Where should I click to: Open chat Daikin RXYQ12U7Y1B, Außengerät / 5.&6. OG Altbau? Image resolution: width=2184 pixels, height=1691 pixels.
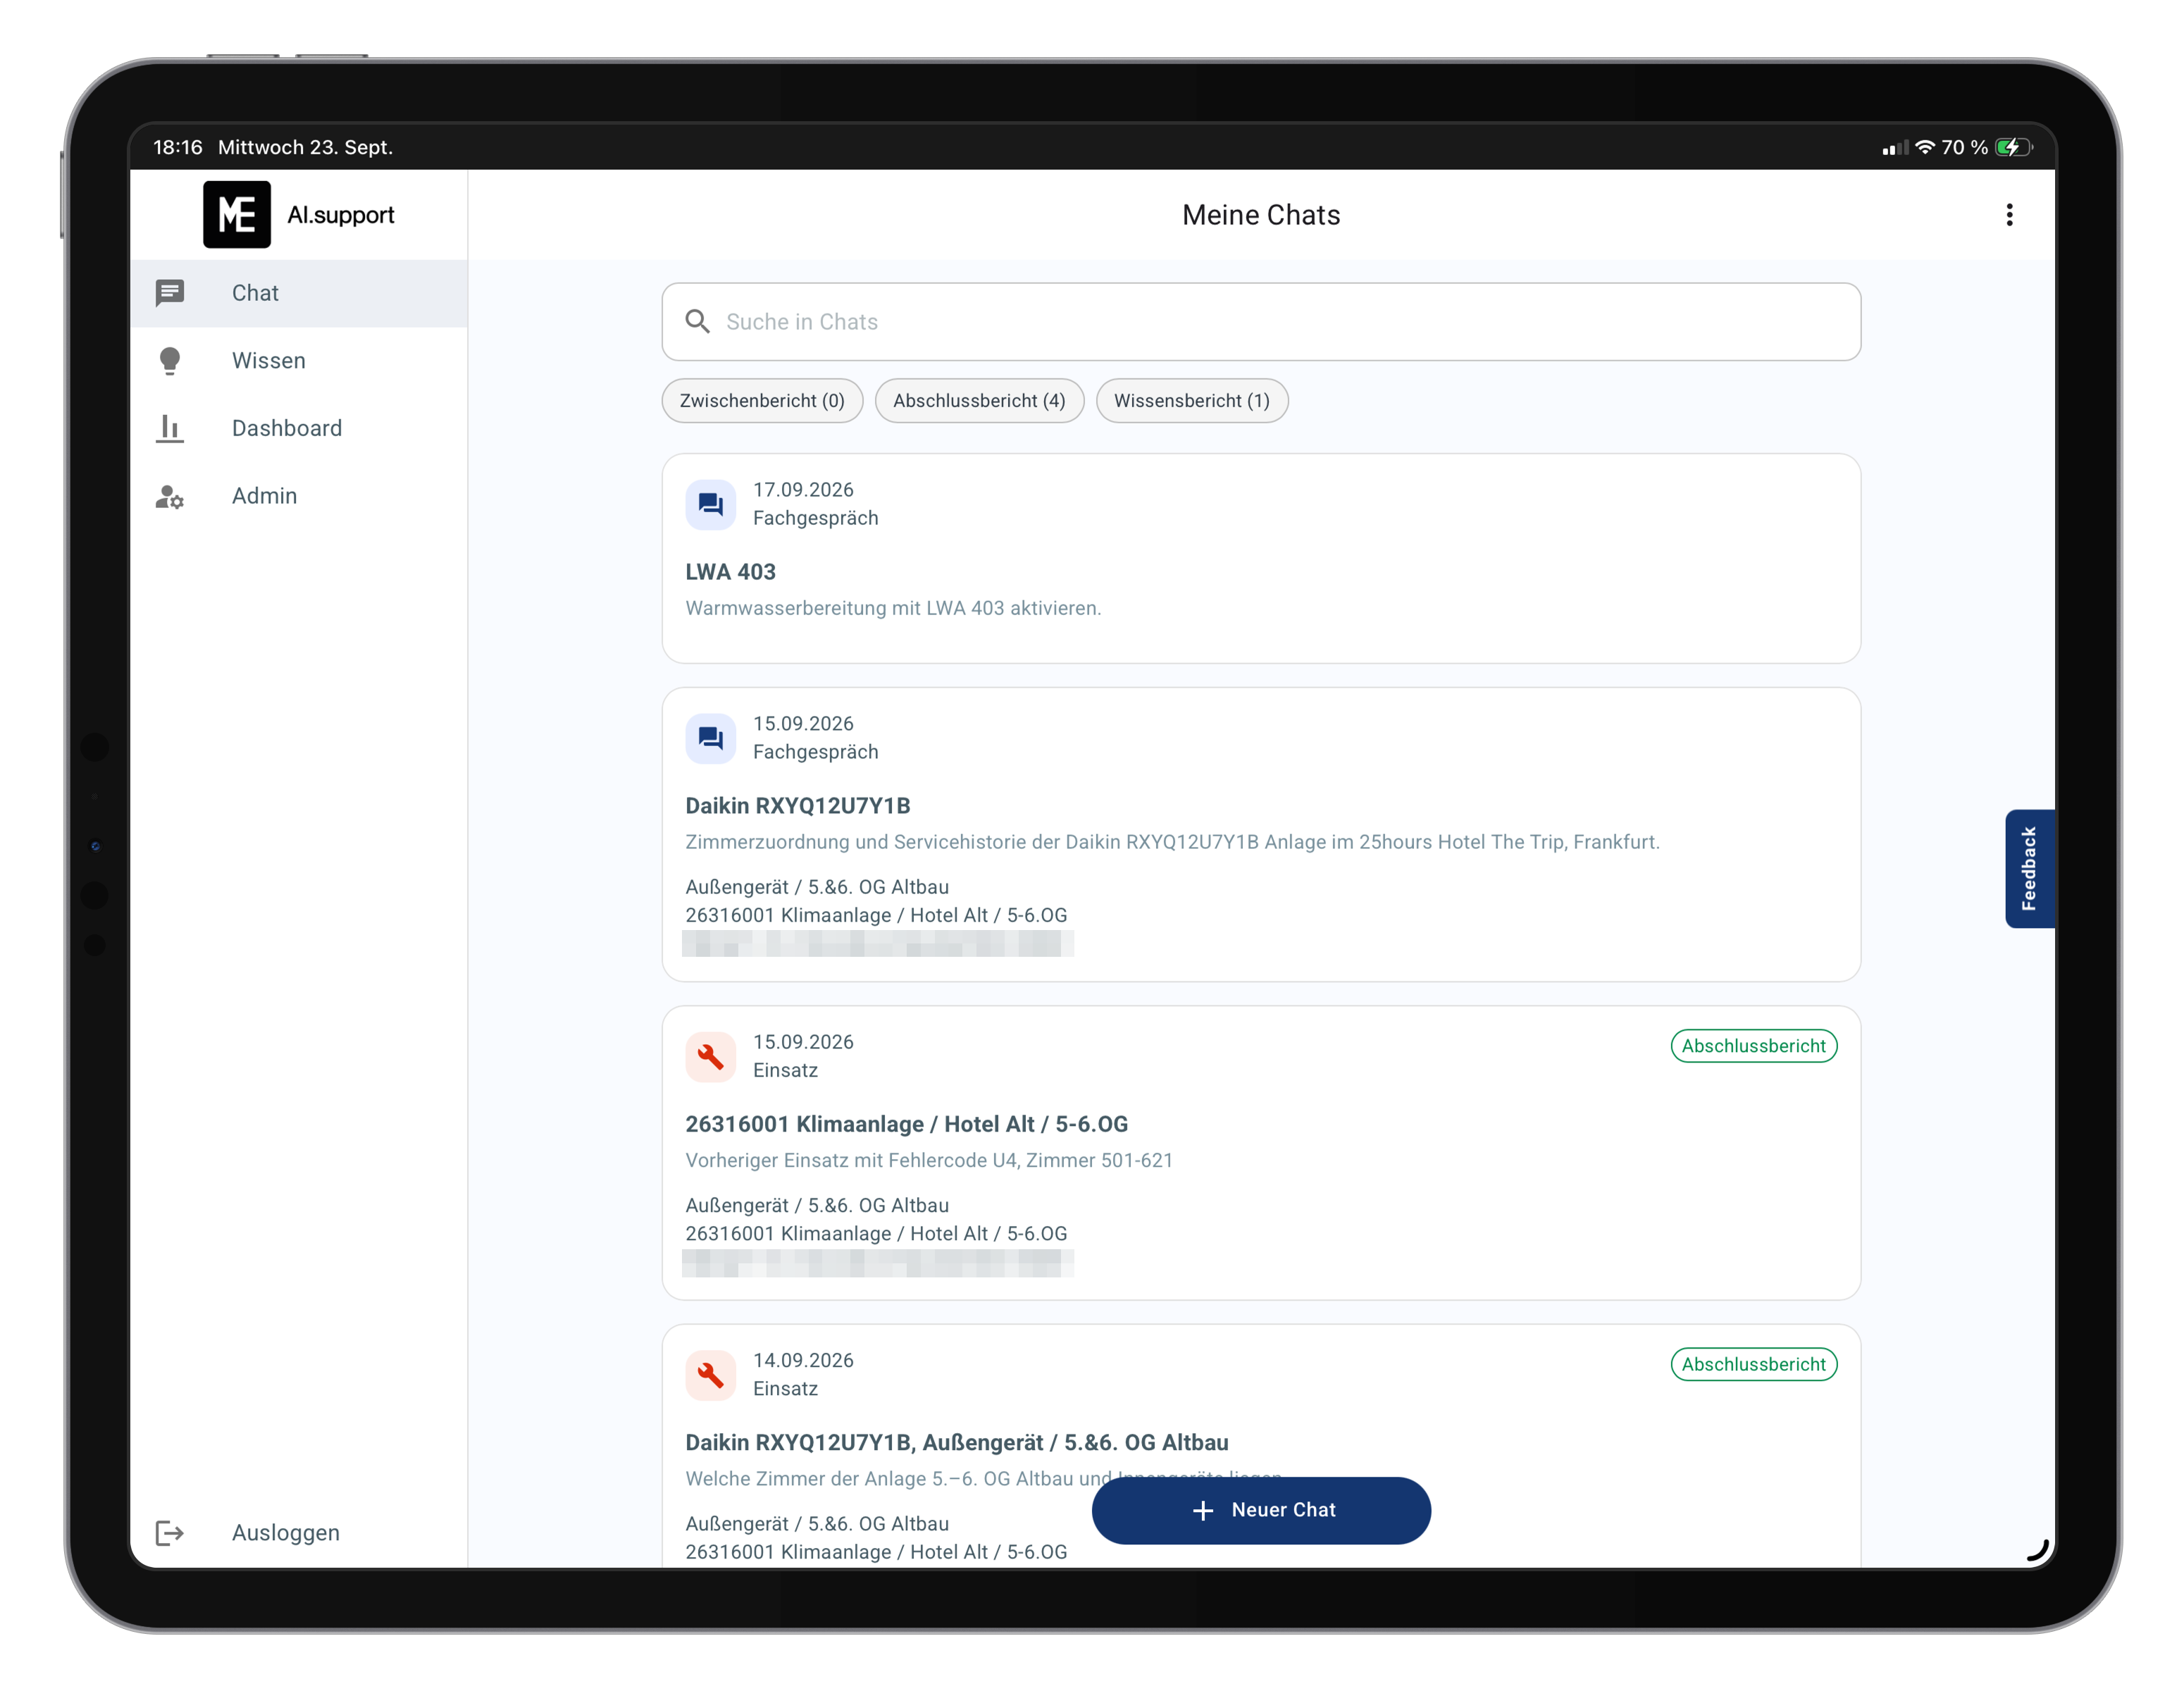click(x=956, y=1443)
